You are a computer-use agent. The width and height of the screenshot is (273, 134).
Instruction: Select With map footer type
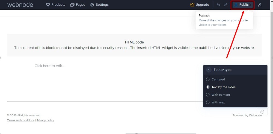216,102
